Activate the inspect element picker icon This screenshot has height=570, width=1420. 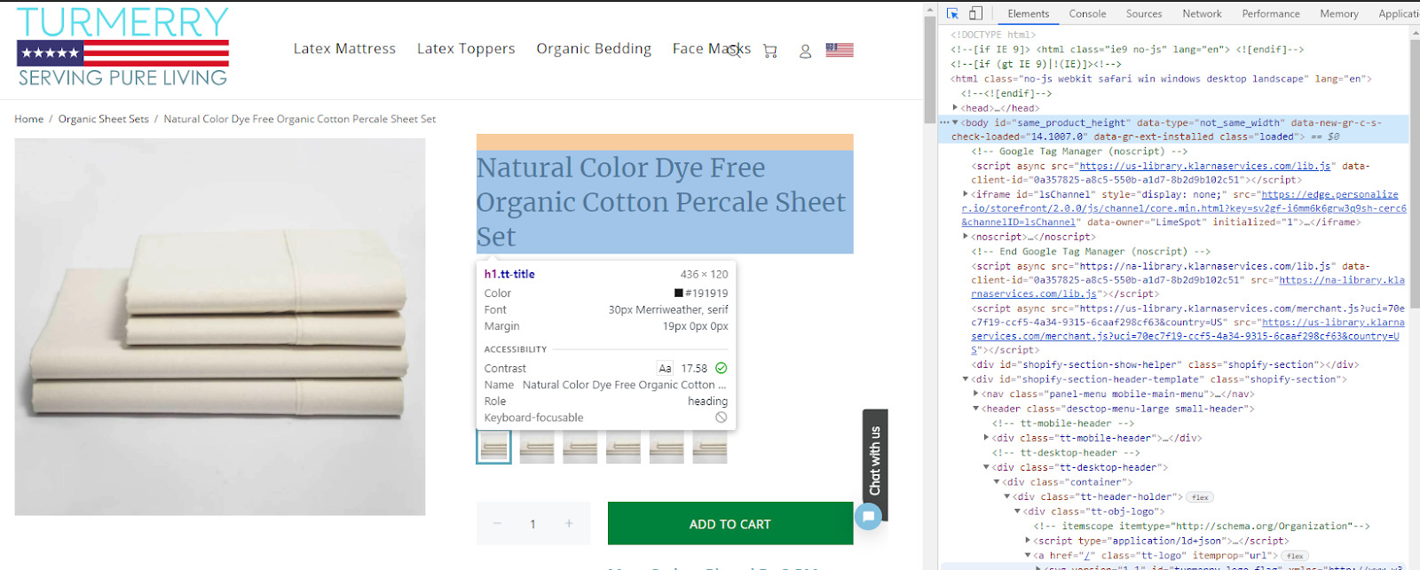click(x=952, y=13)
